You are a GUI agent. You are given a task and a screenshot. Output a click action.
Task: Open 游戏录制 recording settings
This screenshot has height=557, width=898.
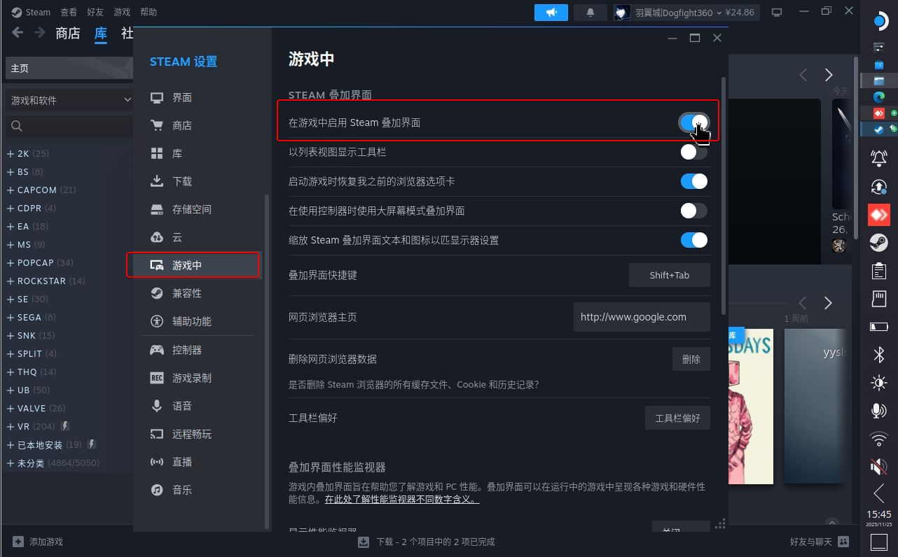(191, 378)
